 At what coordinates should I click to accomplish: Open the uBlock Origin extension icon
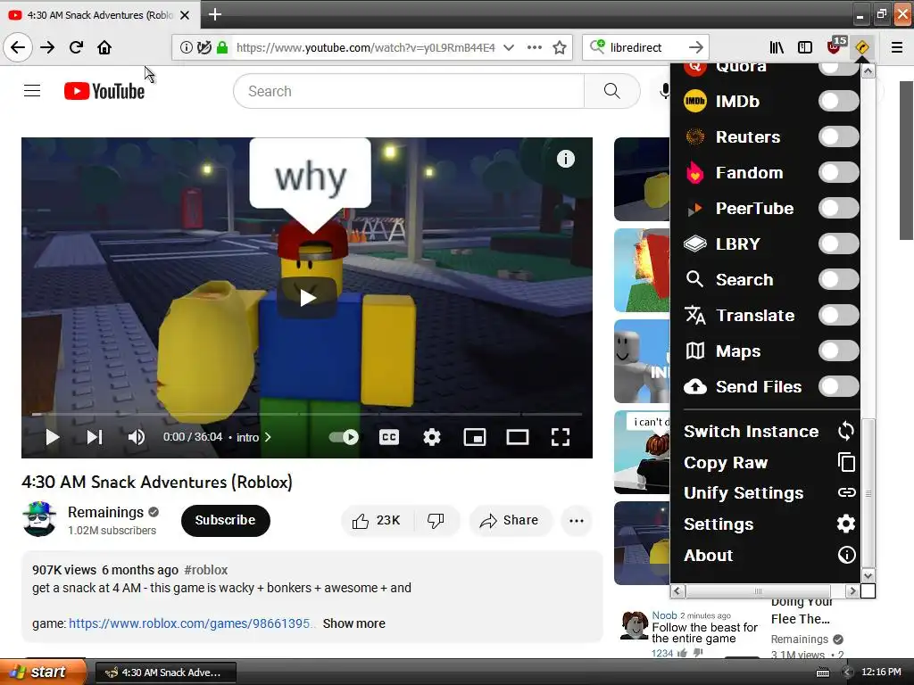(x=835, y=46)
